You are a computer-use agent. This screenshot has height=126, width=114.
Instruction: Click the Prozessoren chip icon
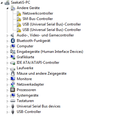click(13, 90)
